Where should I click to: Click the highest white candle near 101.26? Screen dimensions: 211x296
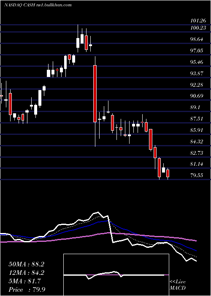click(x=78, y=43)
